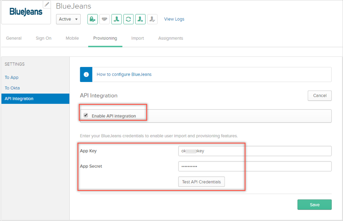Click the gray handshake icon
The image size is (343, 221).
pyautogui.click(x=104, y=19)
